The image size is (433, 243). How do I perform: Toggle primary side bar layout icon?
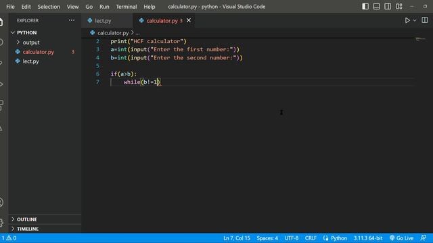[365, 6]
